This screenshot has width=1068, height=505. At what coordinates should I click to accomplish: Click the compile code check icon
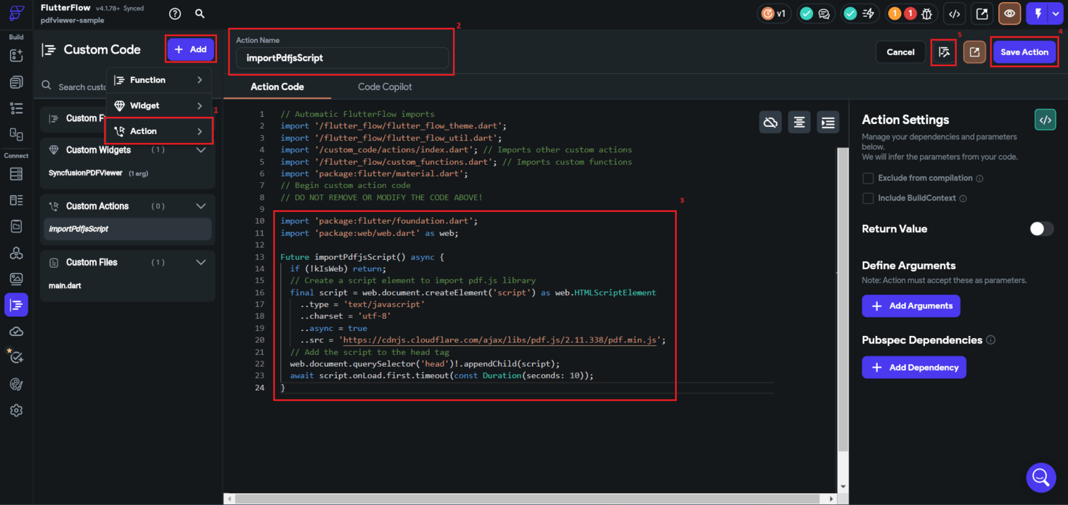(x=943, y=52)
